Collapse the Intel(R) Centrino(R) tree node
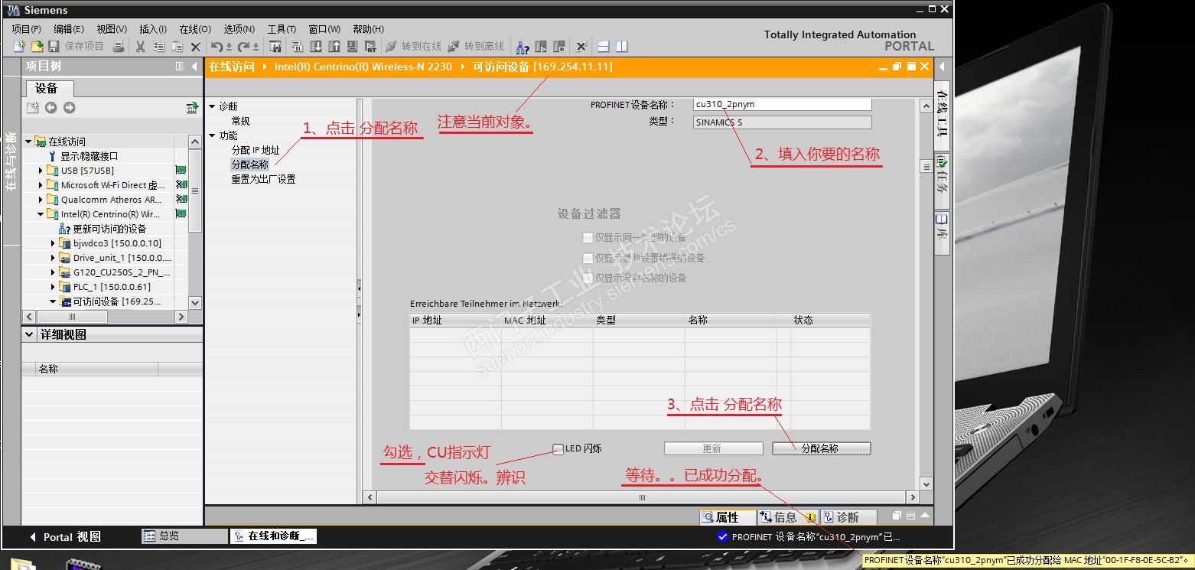Image resolution: width=1195 pixels, height=570 pixels. point(41,214)
